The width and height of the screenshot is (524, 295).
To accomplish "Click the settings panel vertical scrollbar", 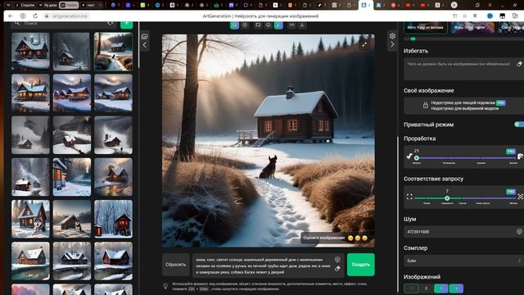I will tap(397, 214).
